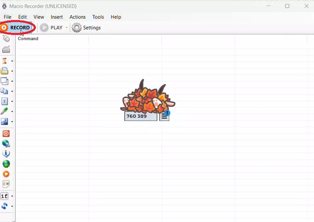
Task: Insert a C# script via C# icon
Action: point(6,184)
